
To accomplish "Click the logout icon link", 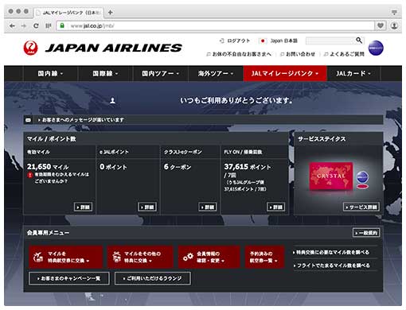I will pos(235,41).
